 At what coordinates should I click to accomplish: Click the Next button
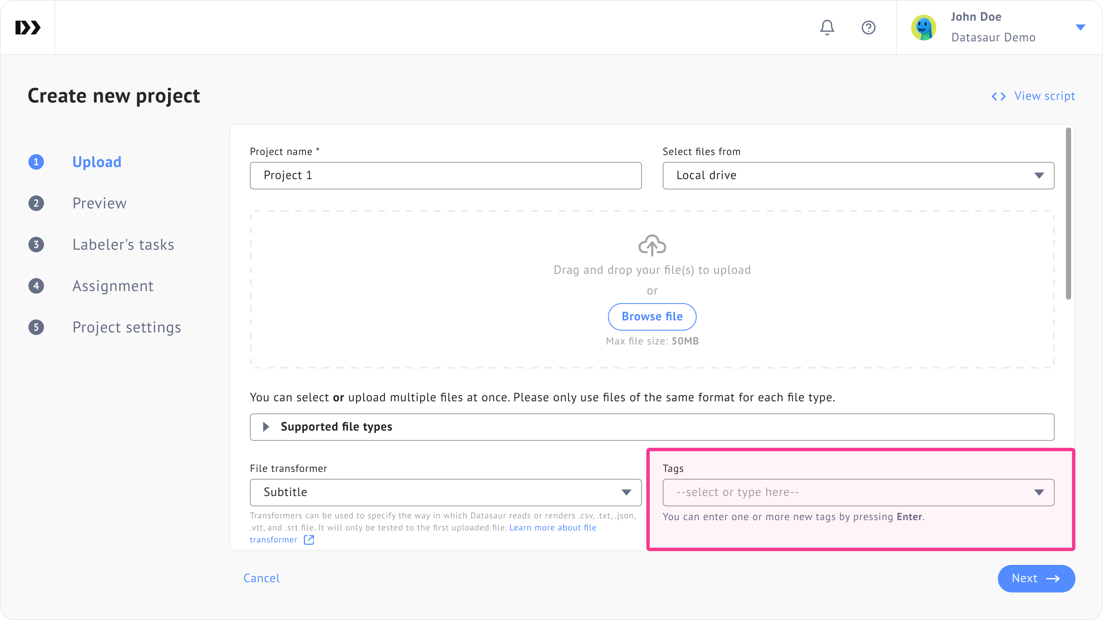click(1036, 578)
